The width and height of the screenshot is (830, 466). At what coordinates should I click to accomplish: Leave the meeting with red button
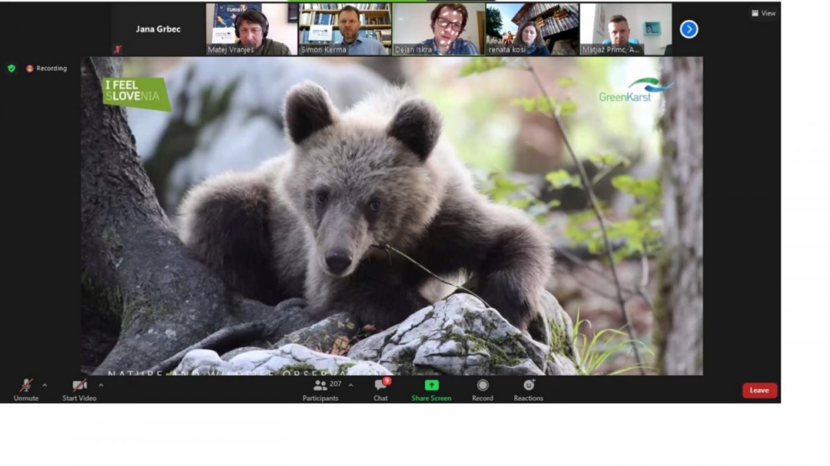click(760, 390)
